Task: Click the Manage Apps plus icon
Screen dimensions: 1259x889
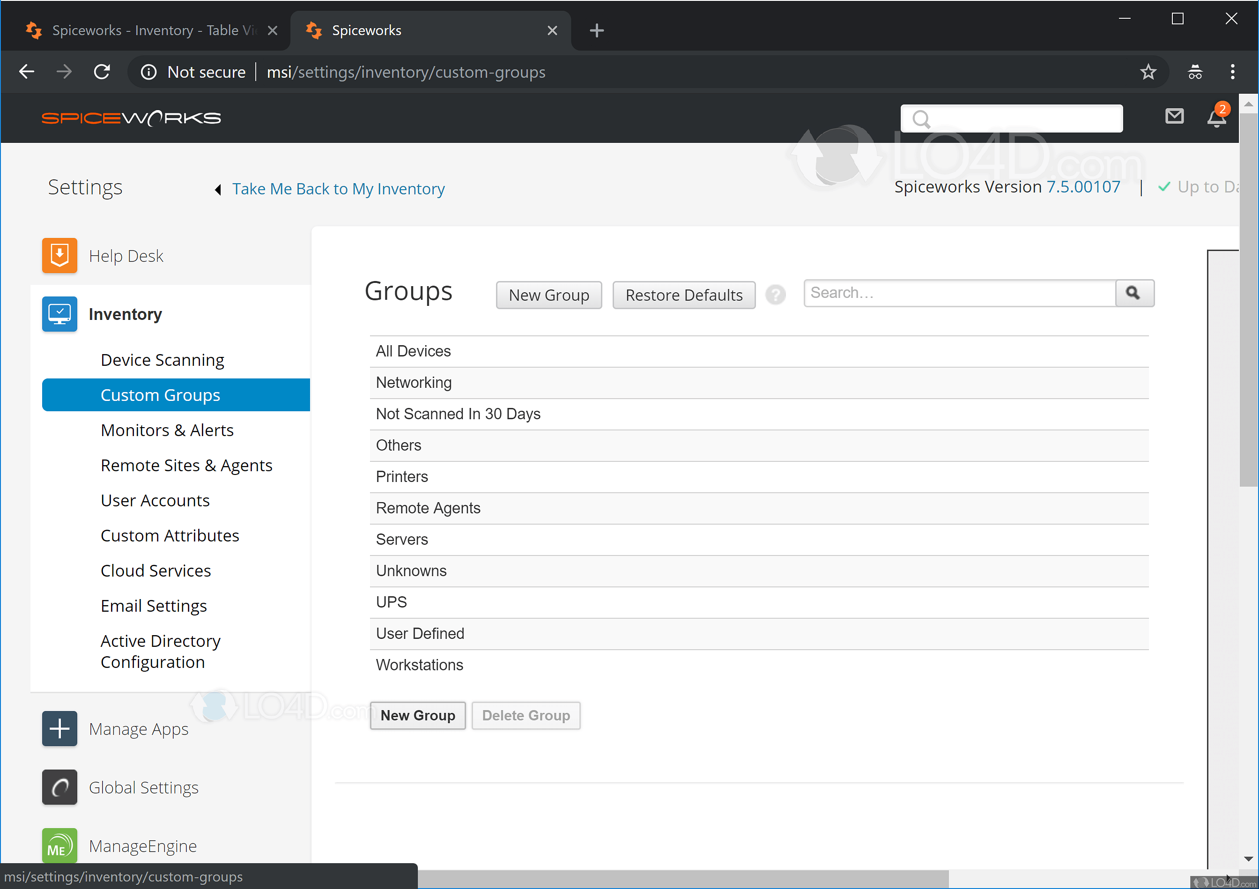Action: point(59,728)
